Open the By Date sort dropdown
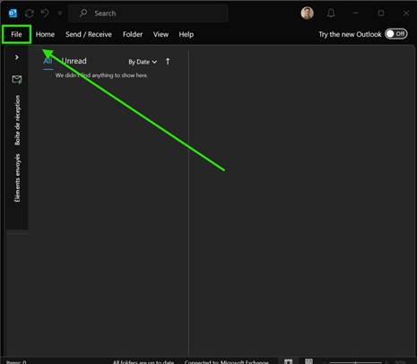 (143, 62)
